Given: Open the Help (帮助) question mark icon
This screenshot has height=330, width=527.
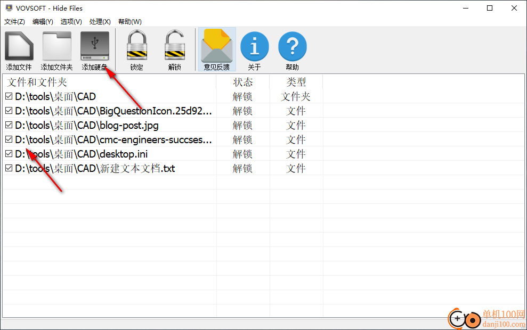Looking at the screenshot, I should click(293, 46).
